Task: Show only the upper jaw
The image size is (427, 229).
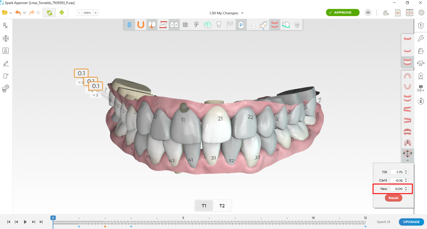Action: (407, 39)
